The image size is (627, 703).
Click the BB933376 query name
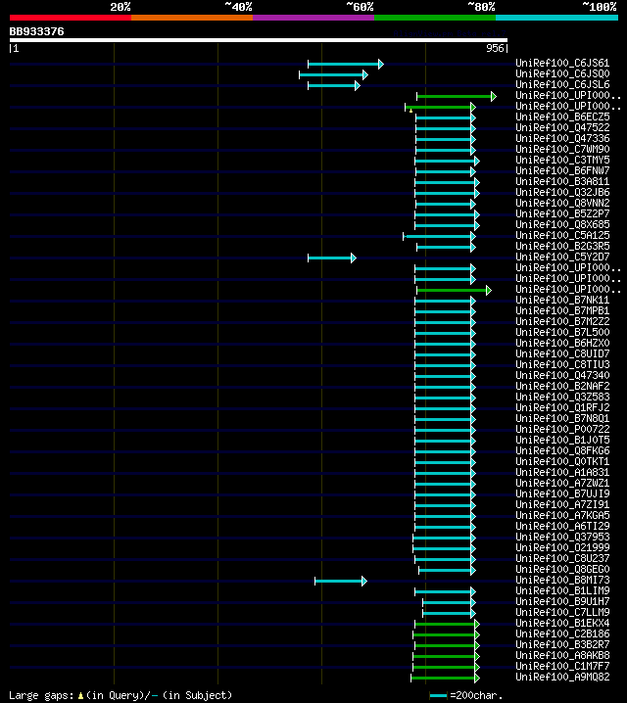coord(37,31)
